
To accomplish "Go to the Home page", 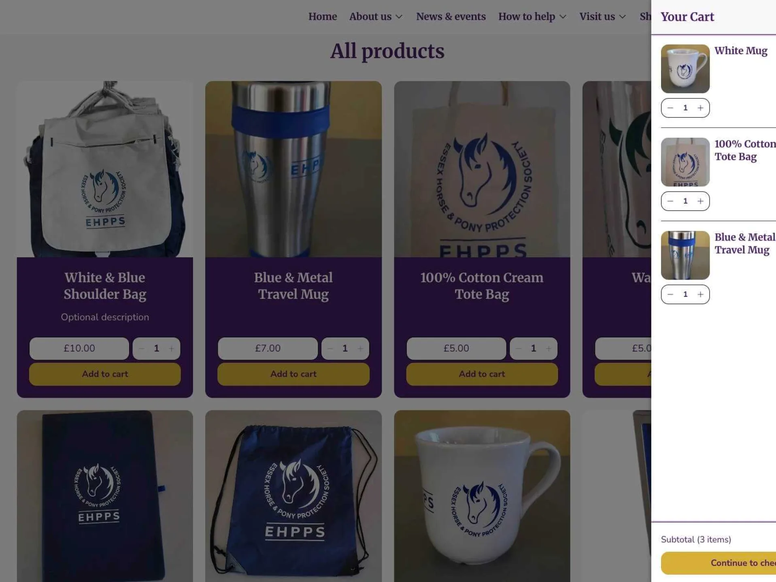I will coord(323,17).
